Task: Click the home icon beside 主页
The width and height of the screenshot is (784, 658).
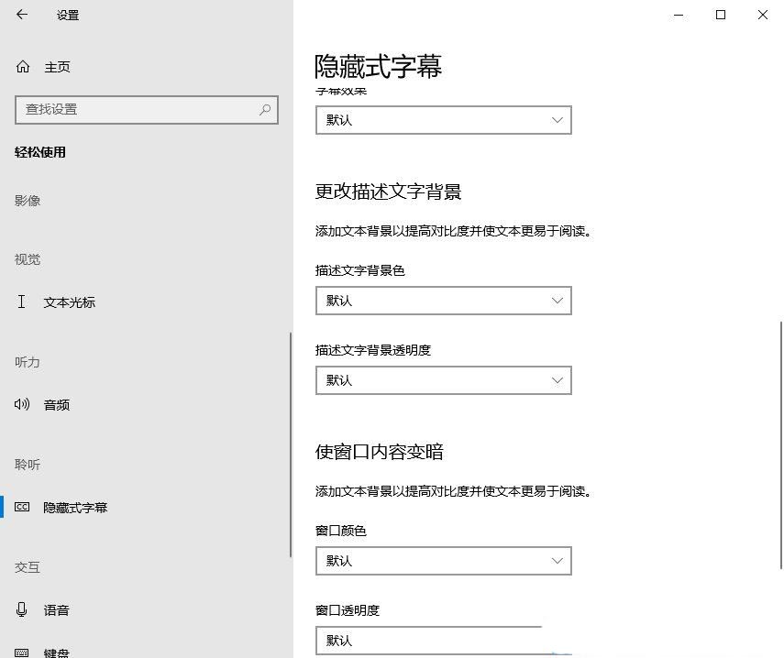Action: 23,67
